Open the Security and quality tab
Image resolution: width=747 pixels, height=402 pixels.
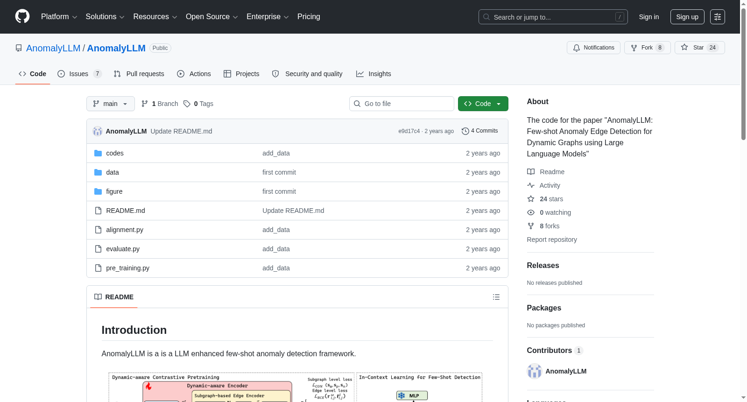[307, 74]
